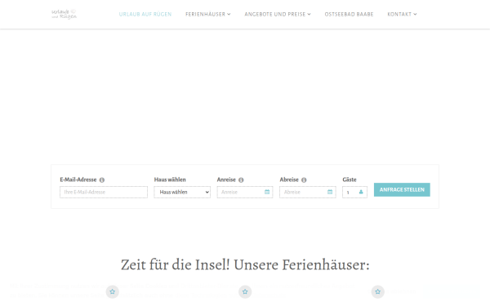Screen dimensions: 490x306
Task: Open the Haus wählen dropdown
Action: click(182, 192)
